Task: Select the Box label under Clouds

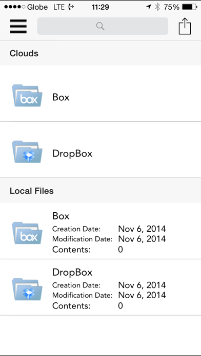Action: point(61,97)
